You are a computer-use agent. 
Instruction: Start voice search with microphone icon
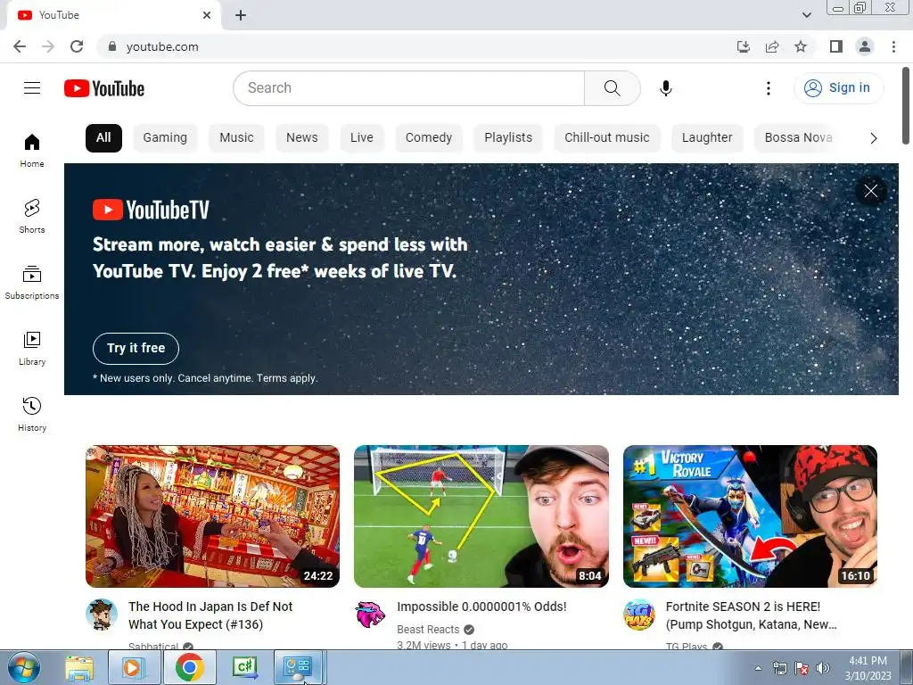[665, 88]
